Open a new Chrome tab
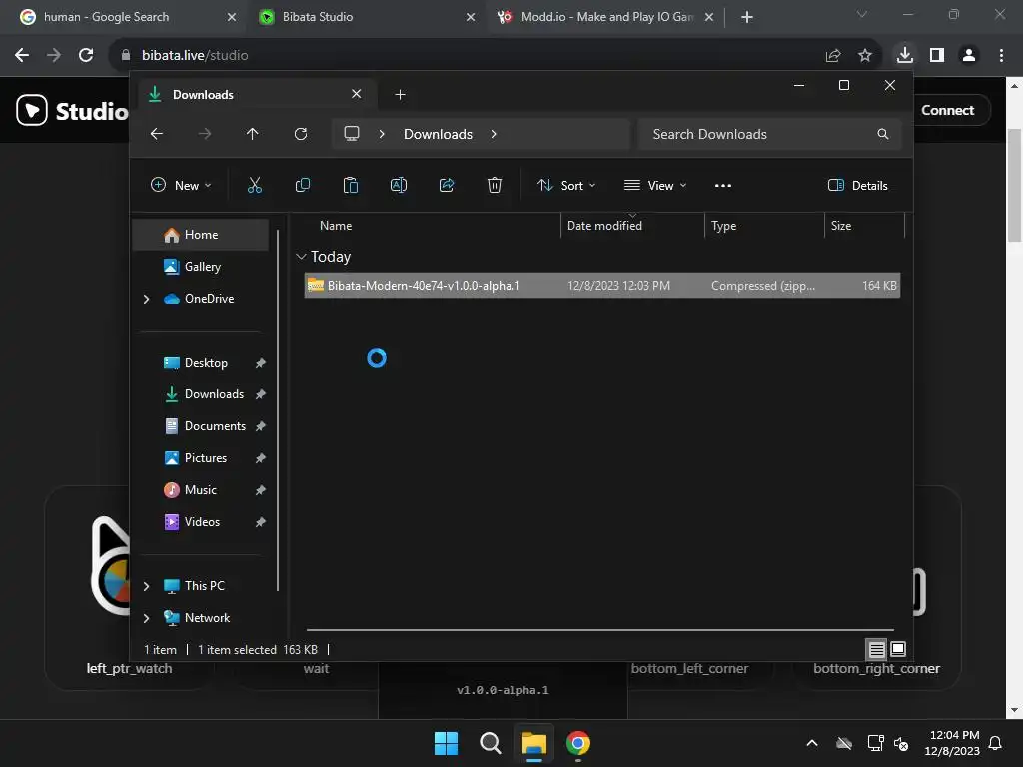 pyautogui.click(x=747, y=17)
